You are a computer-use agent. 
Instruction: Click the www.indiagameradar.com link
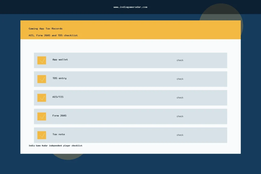pos(130,7)
